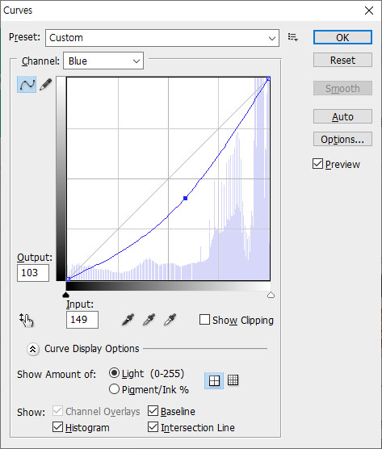Open the Options... dialog
Image resolution: width=382 pixels, height=449 pixels.
tap(342, 139)
